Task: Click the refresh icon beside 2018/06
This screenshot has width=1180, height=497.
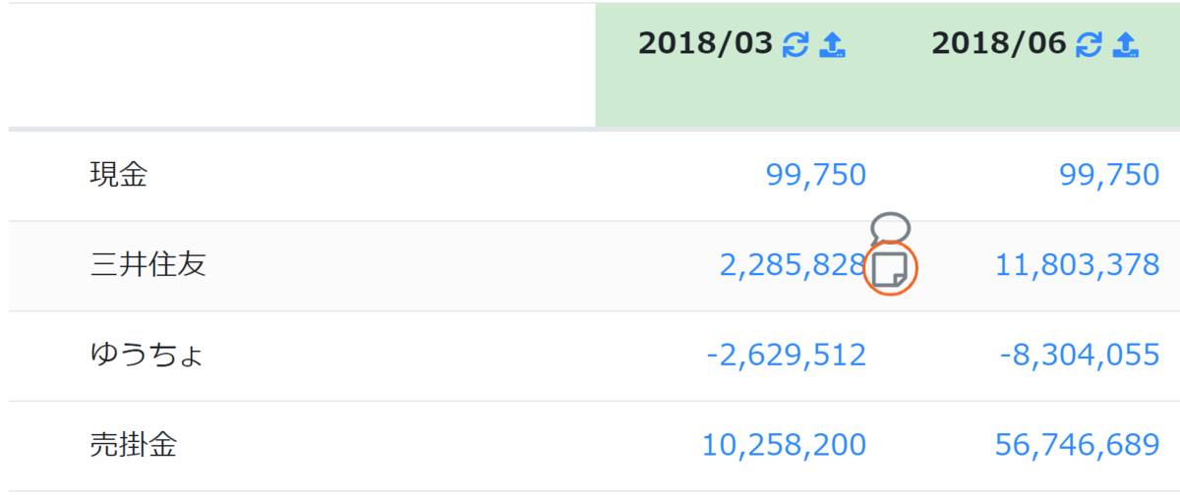Action: (1089, 44)
